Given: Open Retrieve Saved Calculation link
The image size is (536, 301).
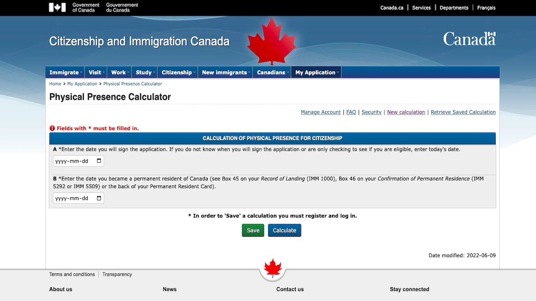Looking at the screenshot, I should [x=463, y=112].
